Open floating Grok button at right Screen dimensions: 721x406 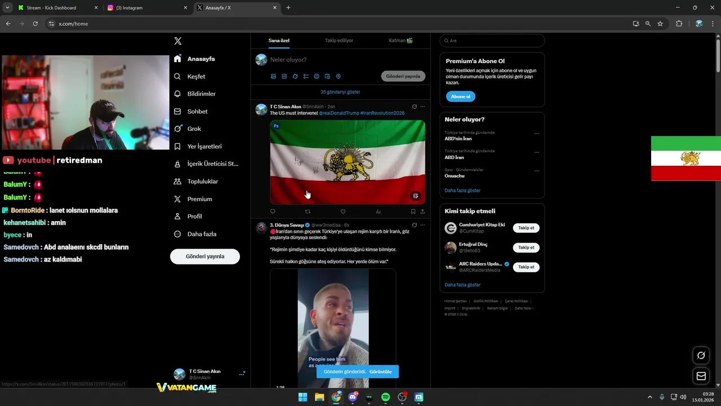coord(701,355)
